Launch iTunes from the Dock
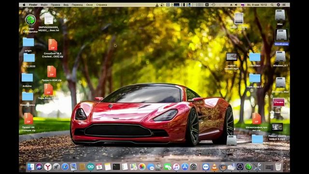 tap(176, 167)
